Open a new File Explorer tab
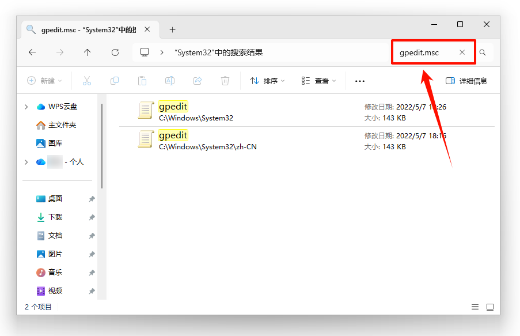The width and height of the screenshot is (520, 336). tap(172, 29)
